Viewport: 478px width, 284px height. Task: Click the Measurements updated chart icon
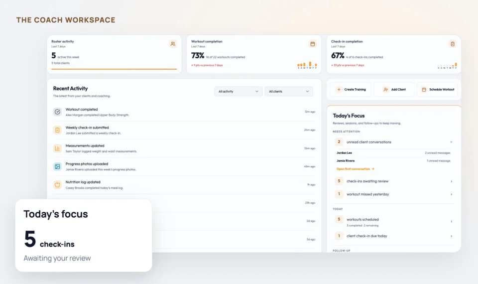[x=57, y=148]
